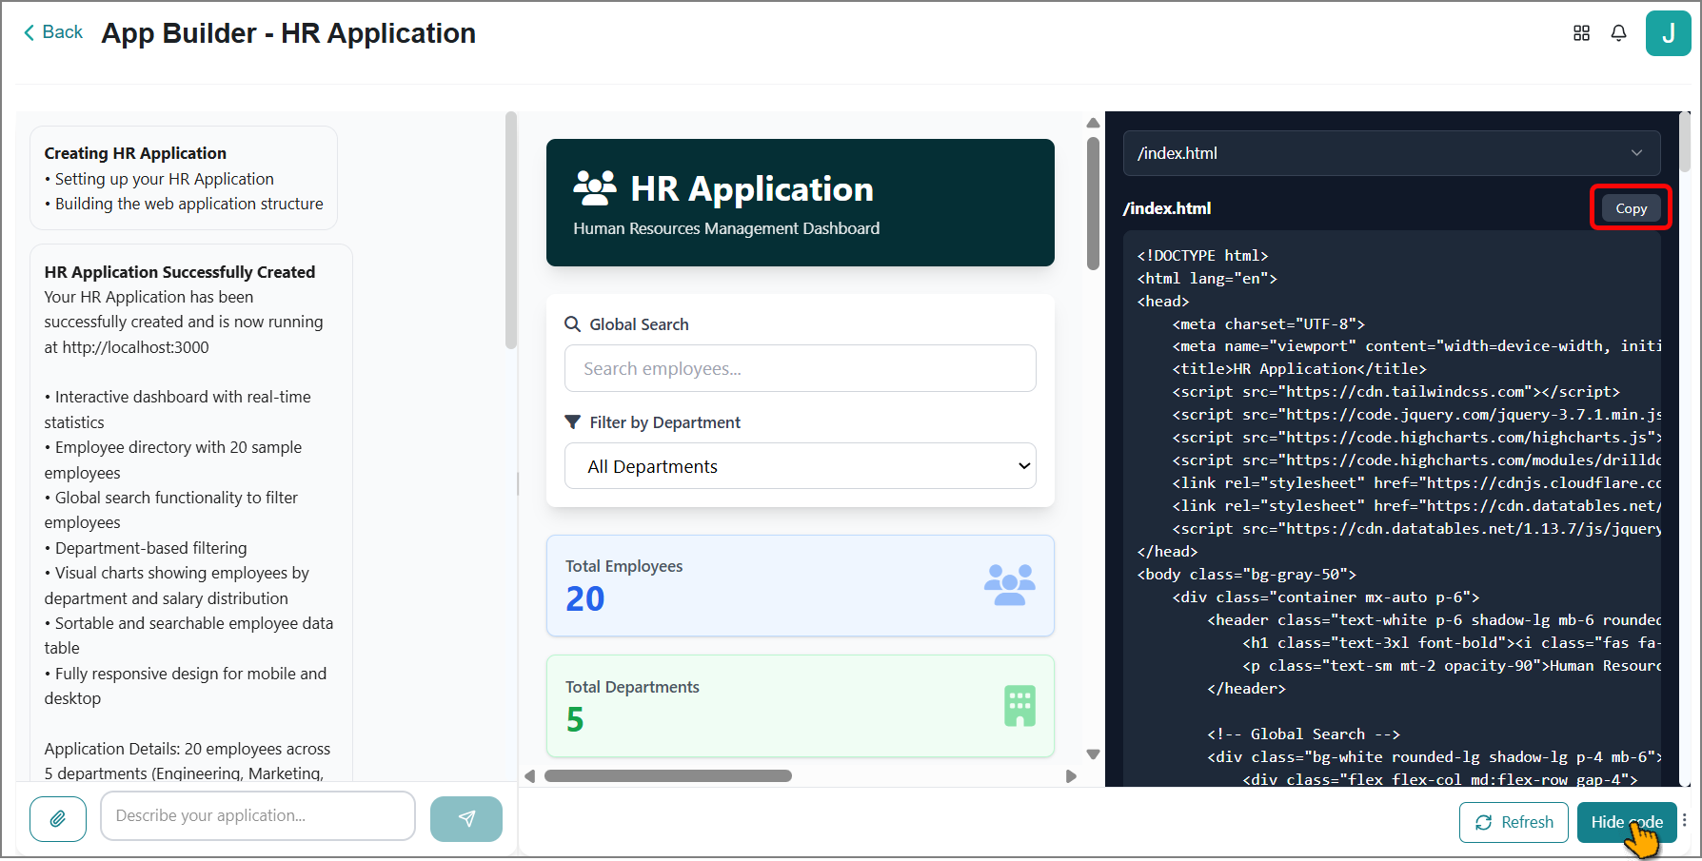
Task: Click the preview scrollbar up arrow
Action: click(1093, 123)
